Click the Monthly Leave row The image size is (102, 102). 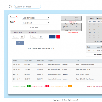click(71, 27)
